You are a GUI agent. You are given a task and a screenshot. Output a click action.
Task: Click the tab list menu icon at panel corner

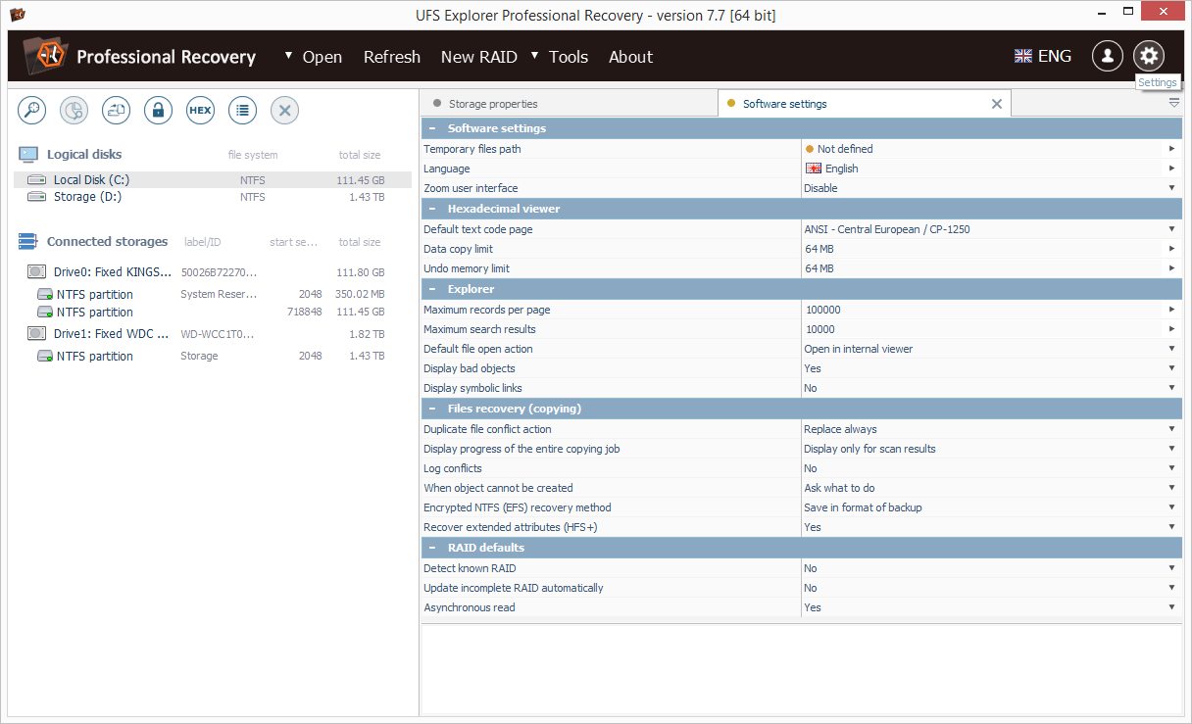point(1174,103)
